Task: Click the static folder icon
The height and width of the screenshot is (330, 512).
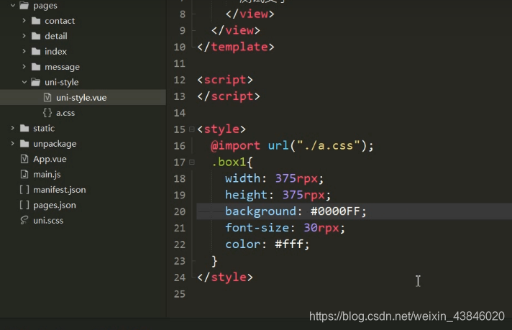Action: (x=24, y=128)
